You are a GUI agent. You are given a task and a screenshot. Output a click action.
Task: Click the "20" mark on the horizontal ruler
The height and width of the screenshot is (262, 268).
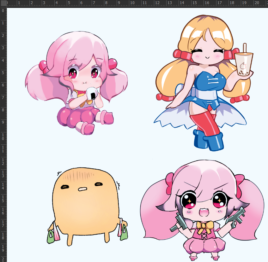[x=257, y=3]
